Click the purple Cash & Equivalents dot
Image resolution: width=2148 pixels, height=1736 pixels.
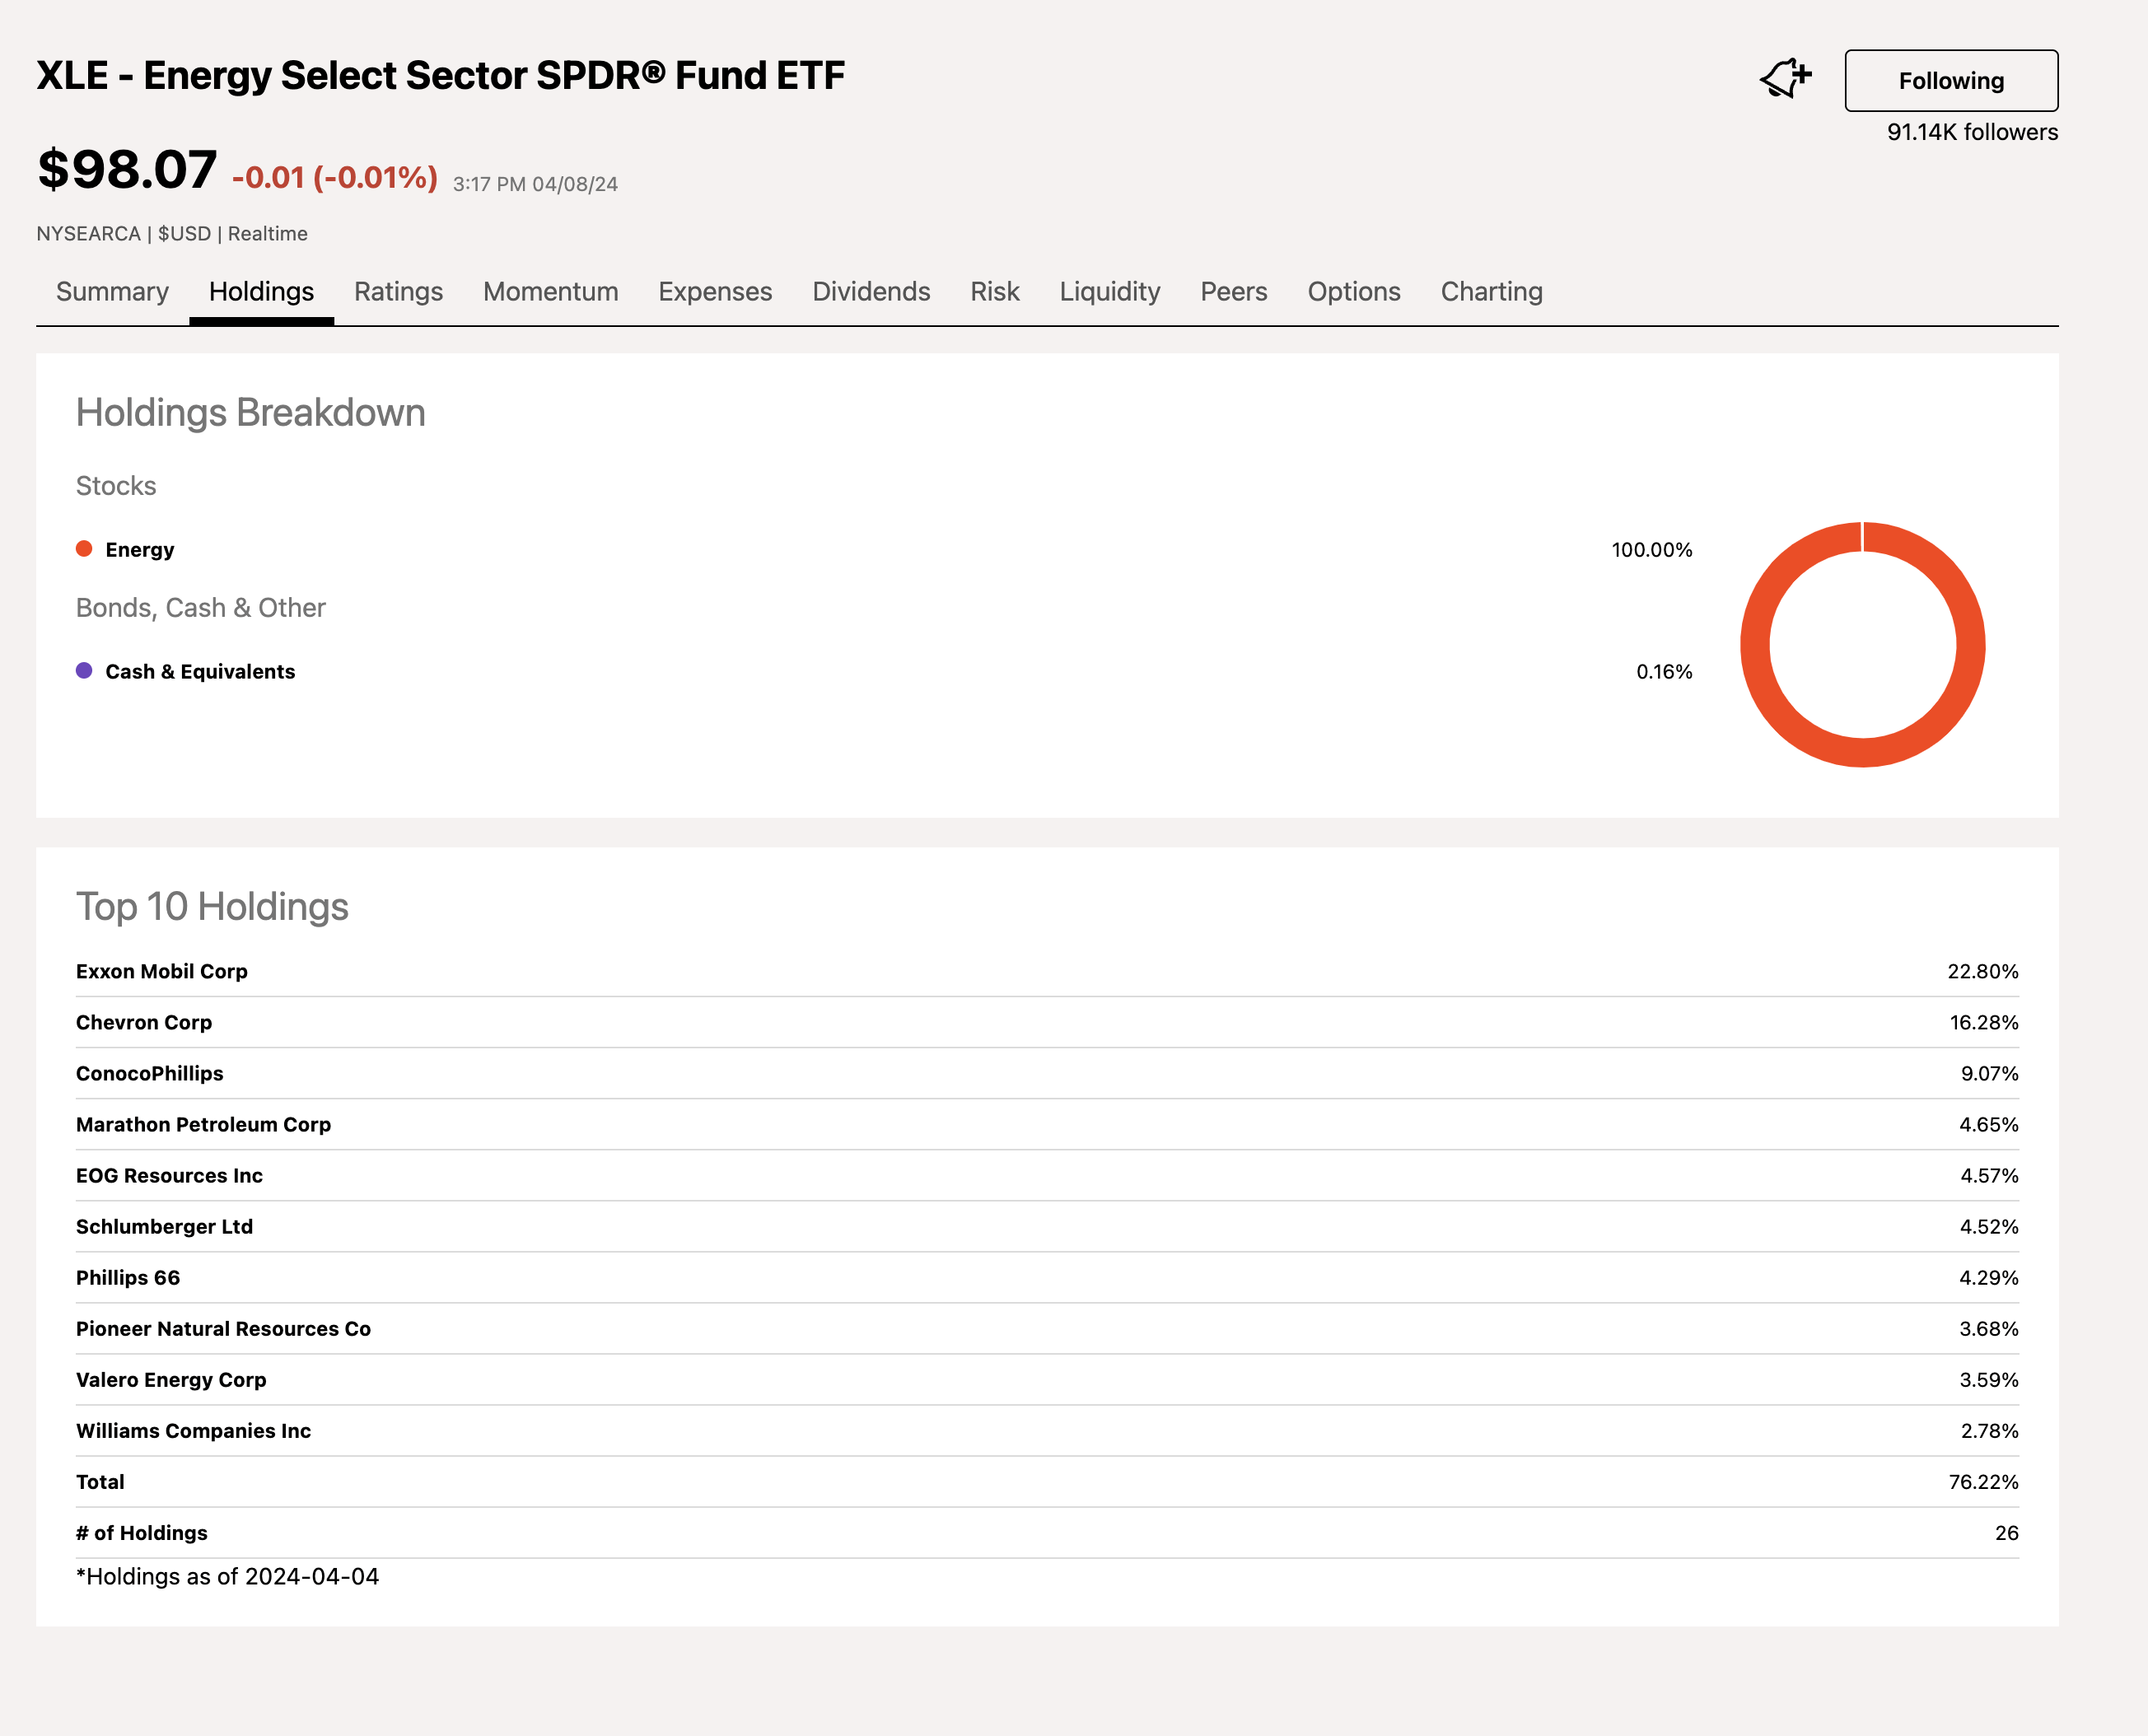click(84, 671)
